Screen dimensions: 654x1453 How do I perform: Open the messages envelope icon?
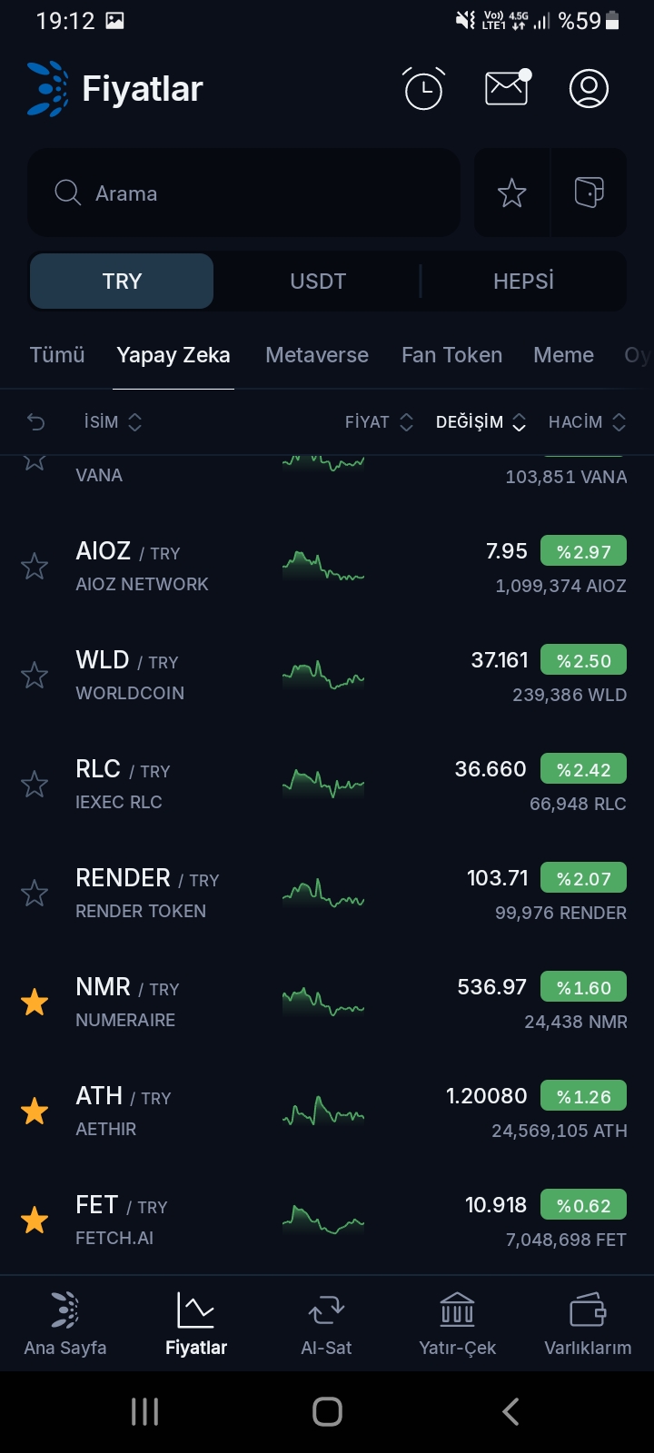(507, 88)
